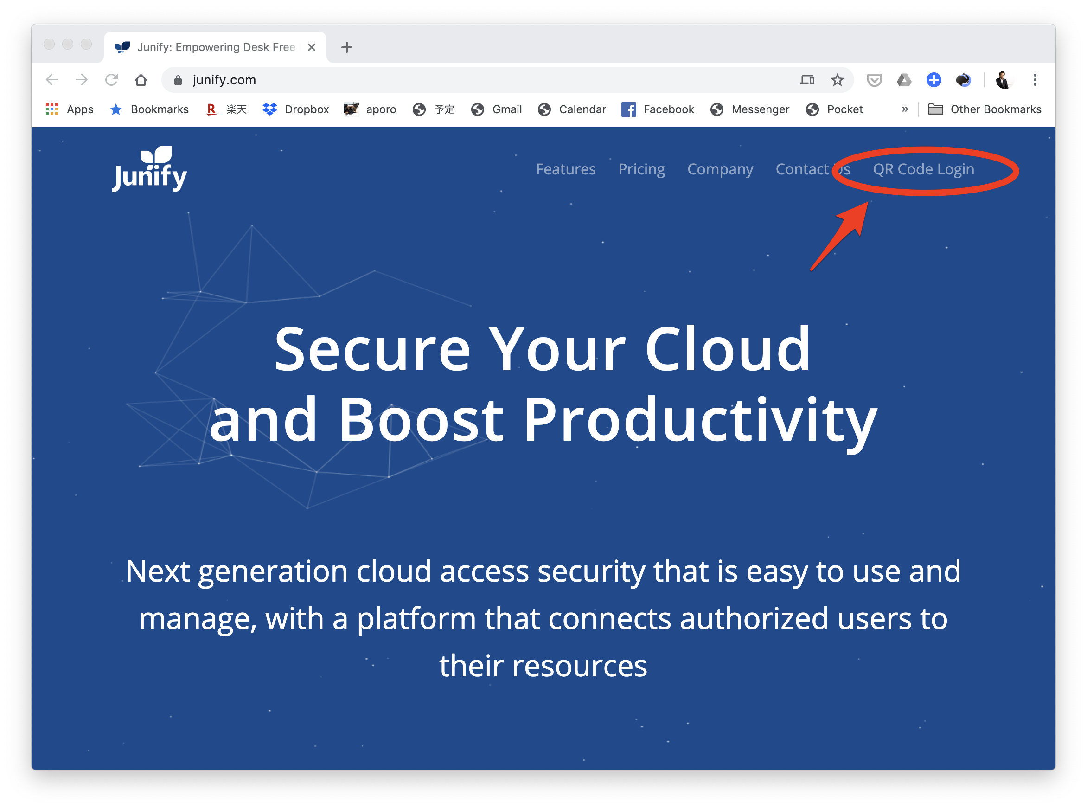Screen dimensions: 1087x809
Task: Expand hidden bookmarks with the chevron
Action: pyautogui.click(x=904, y=109)
